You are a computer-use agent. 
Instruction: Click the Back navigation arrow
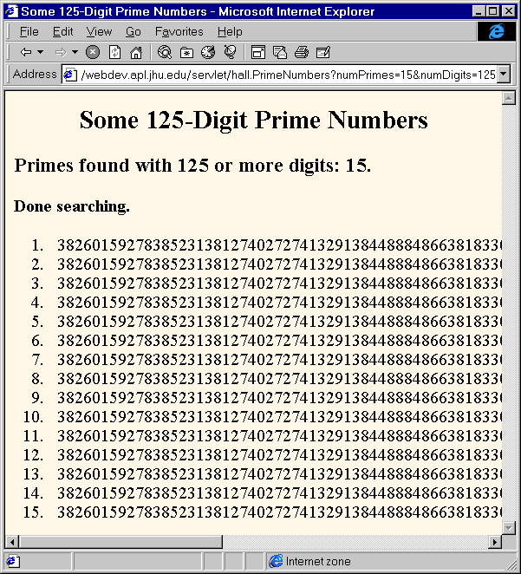pos(25,53)
